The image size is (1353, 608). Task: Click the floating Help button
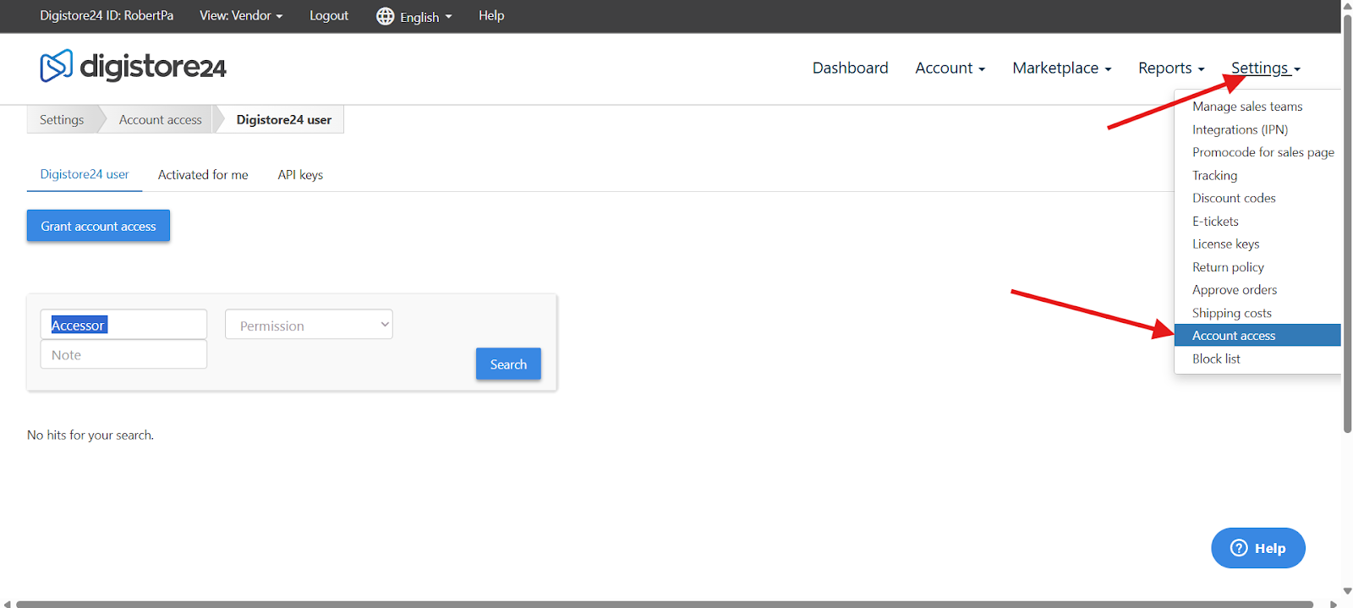point(1258,548)
